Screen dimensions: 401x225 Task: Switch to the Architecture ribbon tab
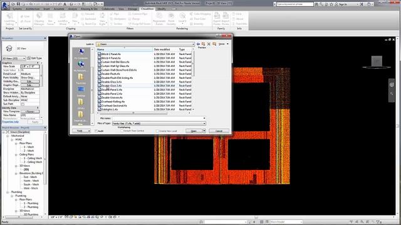point(33,9)
